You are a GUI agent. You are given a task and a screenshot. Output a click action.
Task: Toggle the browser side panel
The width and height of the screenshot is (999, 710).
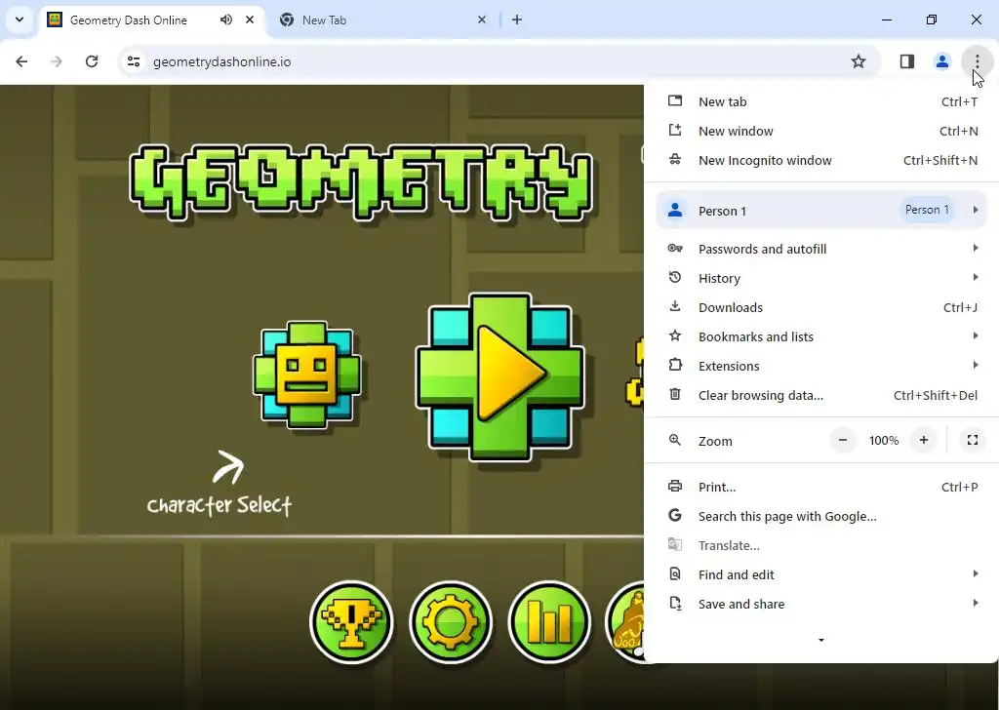pyautogui.click(x=906, y=61)
